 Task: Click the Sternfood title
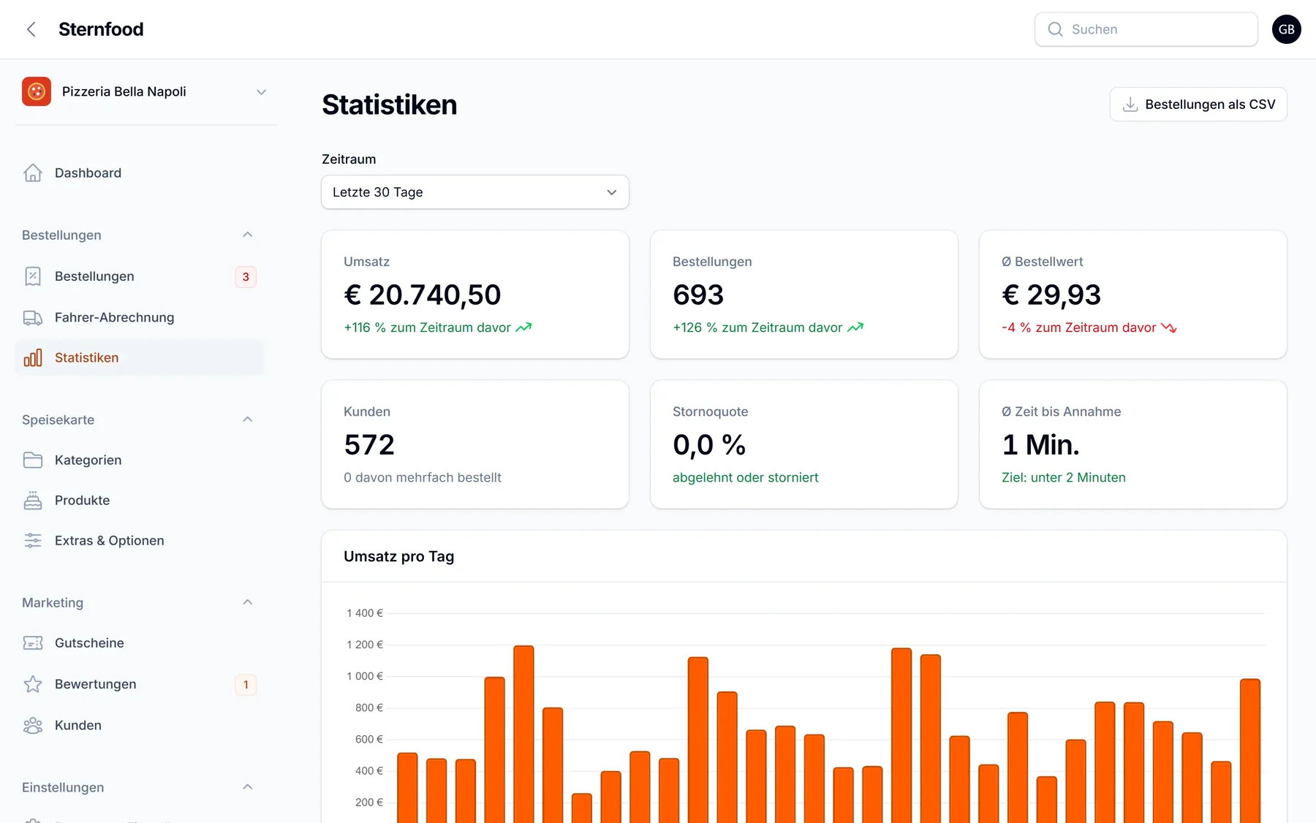pyautogui.click(x=101, y=29)
